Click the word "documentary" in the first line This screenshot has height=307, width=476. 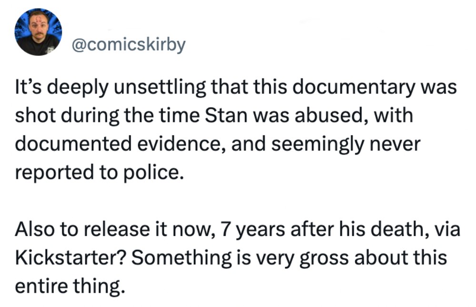[x=353, y=88]
